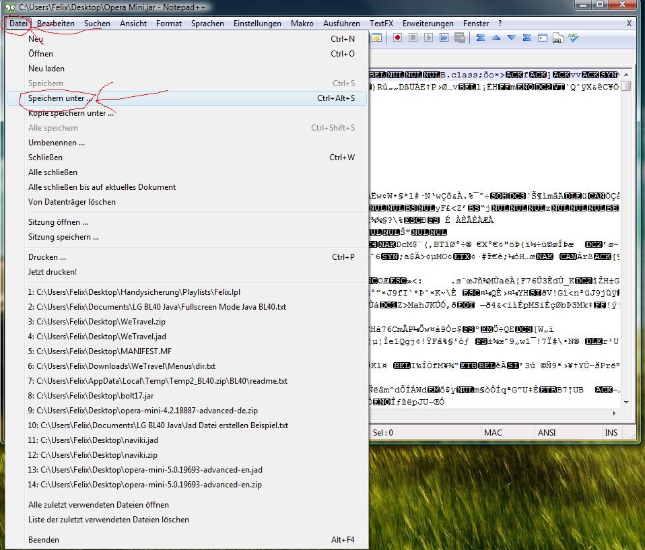
Task: Open recent file naviki.jad
Action: pos(187,440)
